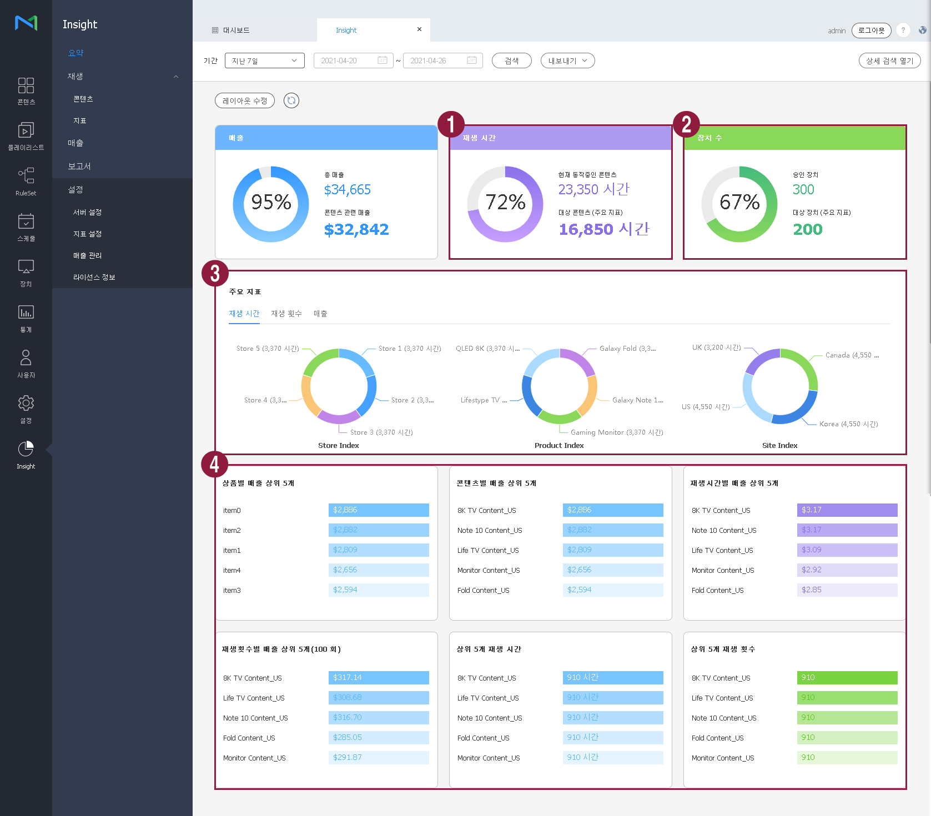The height and width of the screenshot is (816, 931).
Task: Select the 장치 monitor icon
Action: (x=26, y=273)
